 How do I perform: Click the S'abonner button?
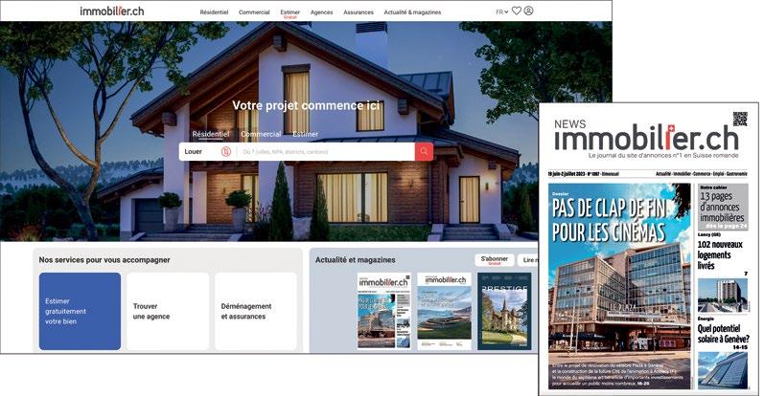[495, 260]
